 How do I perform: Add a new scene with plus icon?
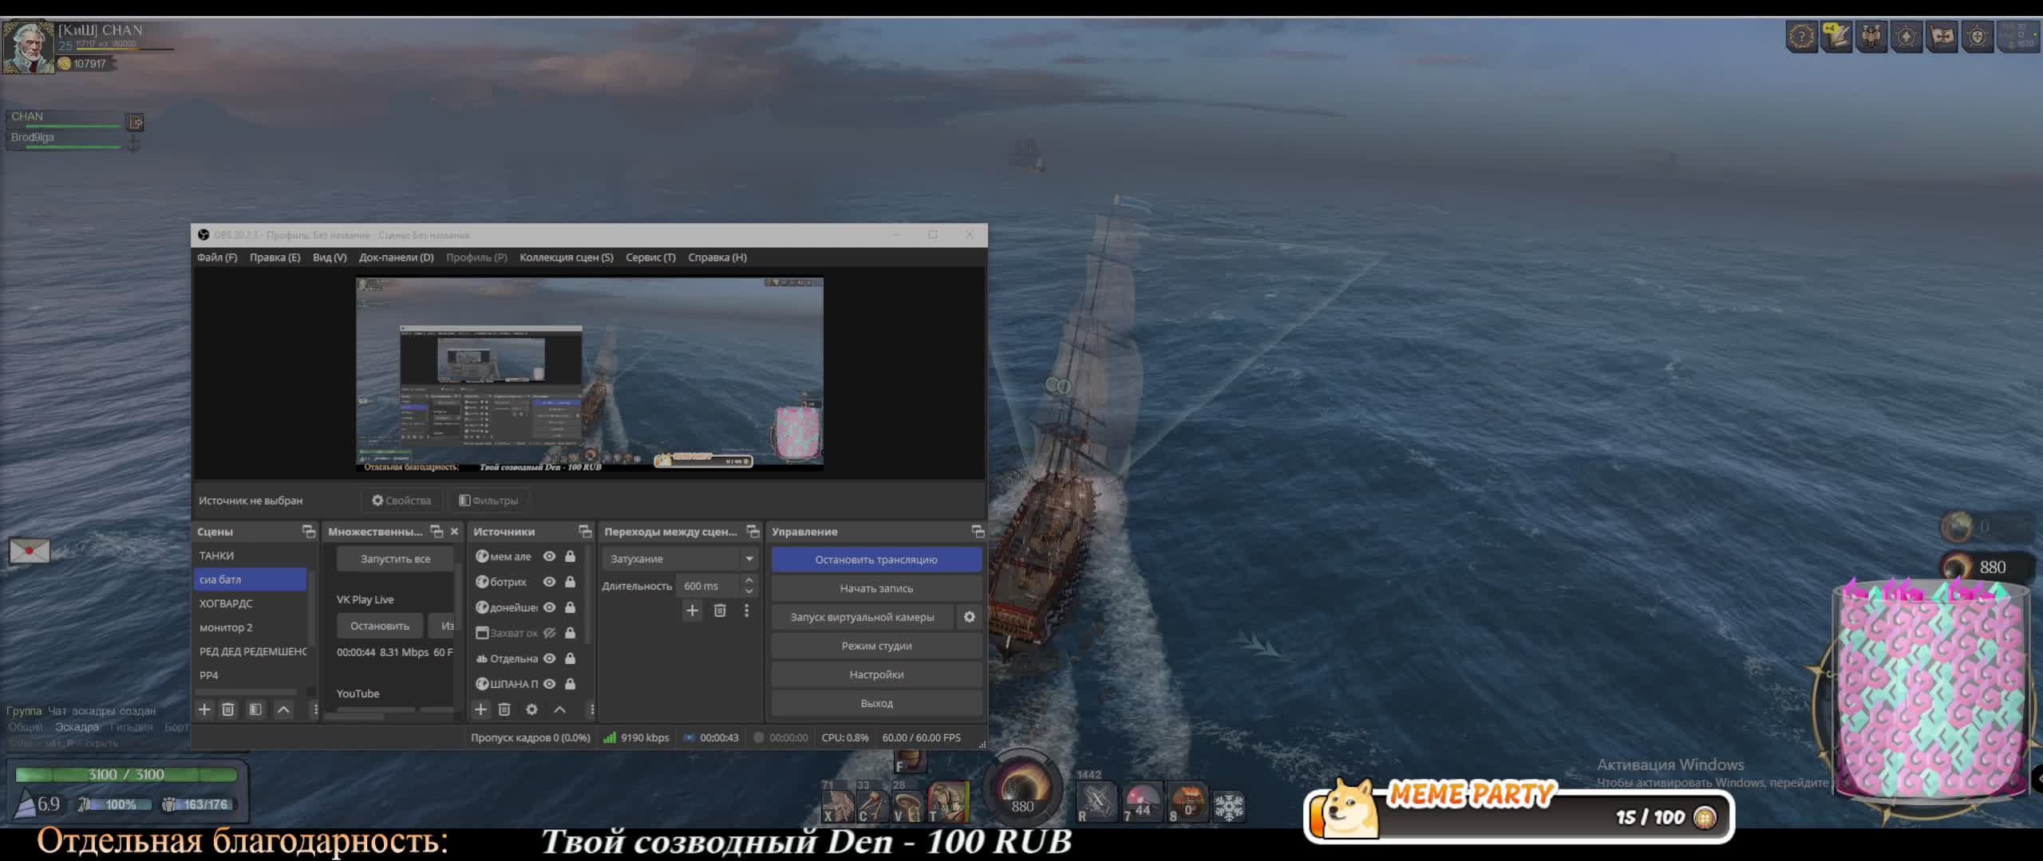[204, 710]
